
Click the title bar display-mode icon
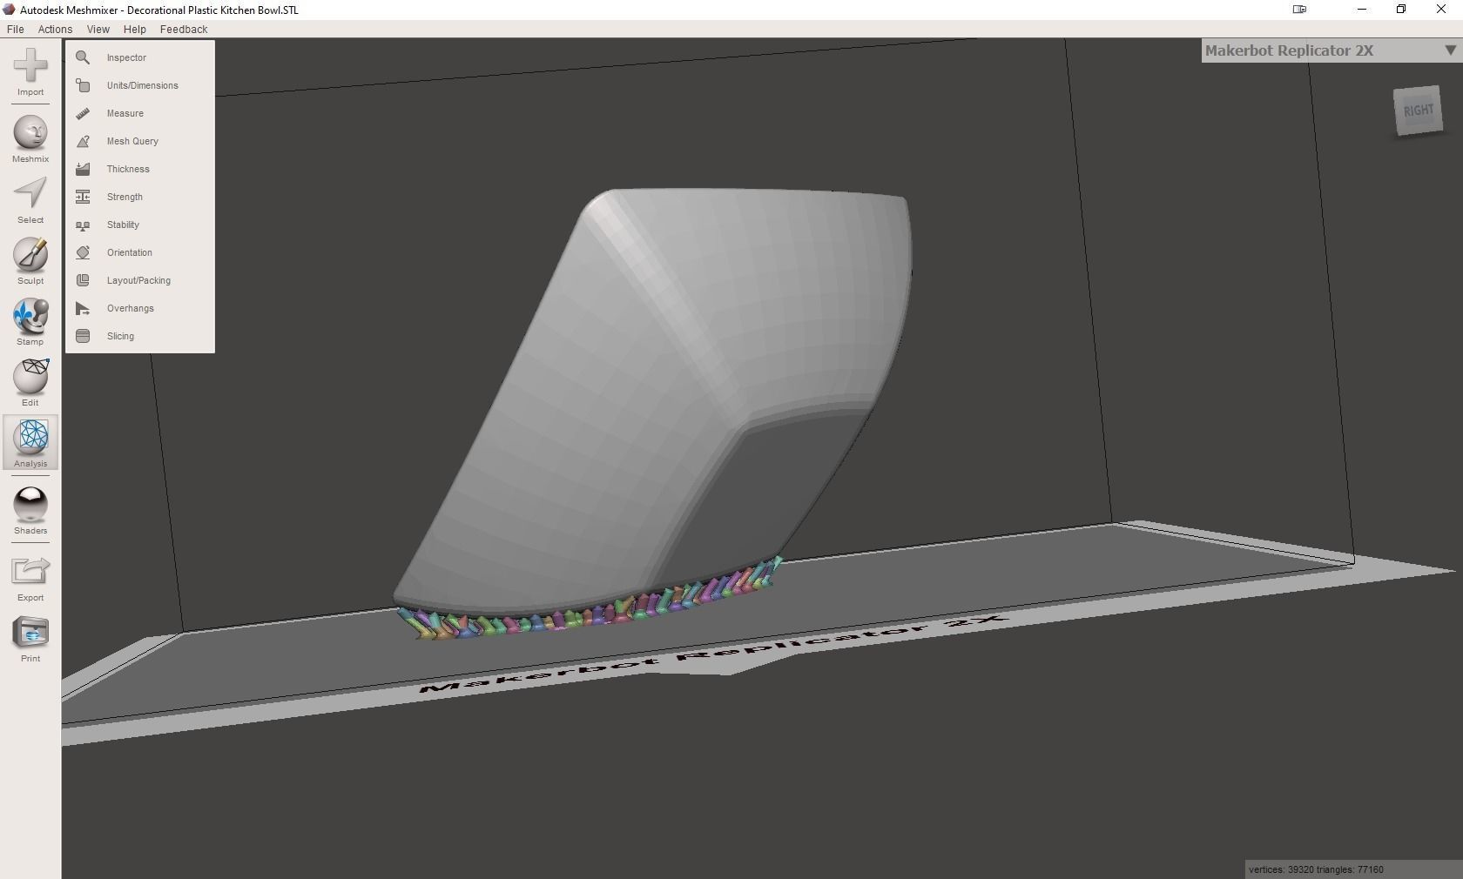coord(1299,10)
